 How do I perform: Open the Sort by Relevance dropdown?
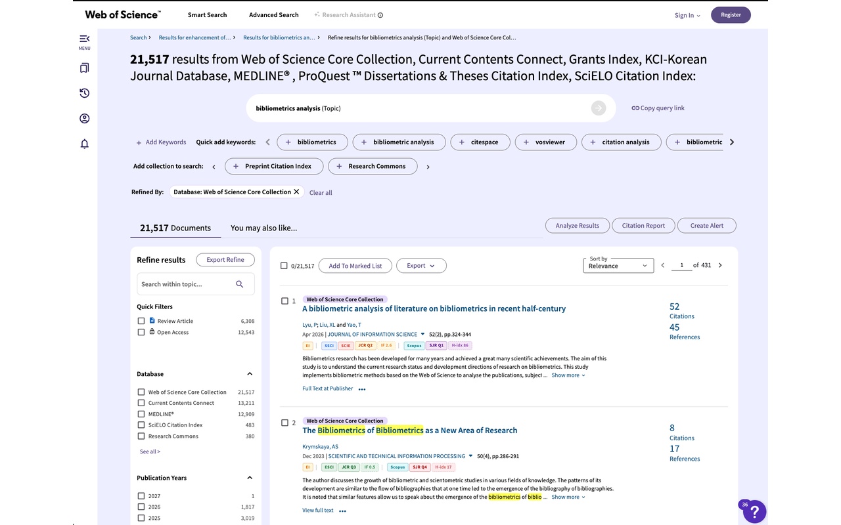[618, 265]
